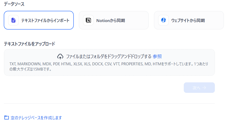The height and width of the screenshot is (123, 227).
Task: Click the website sync globe icon
Action: [163, 20]
